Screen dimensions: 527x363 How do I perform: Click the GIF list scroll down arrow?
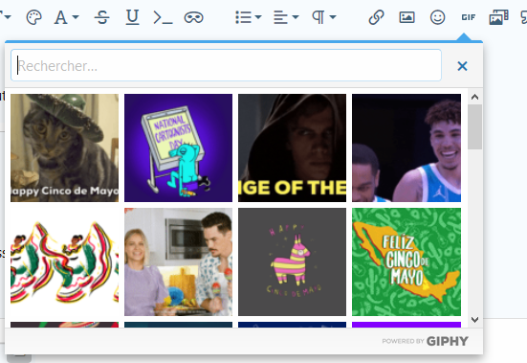pyautogui.click(x=474, y=319)
